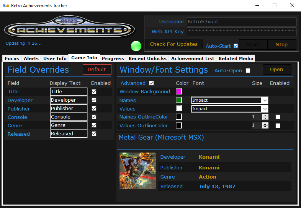The width and height of the screenshot is (301, 208).
Task: Click the green status indicator light
Action: [x=136, y=46]
